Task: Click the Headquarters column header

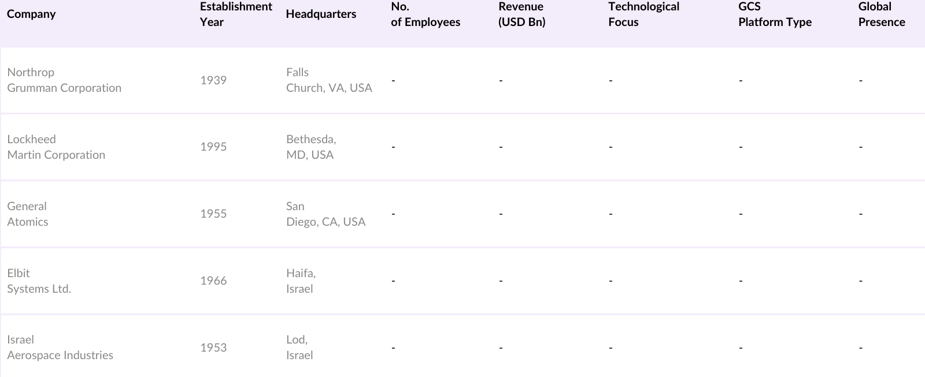Action: (x=321, y=14)
